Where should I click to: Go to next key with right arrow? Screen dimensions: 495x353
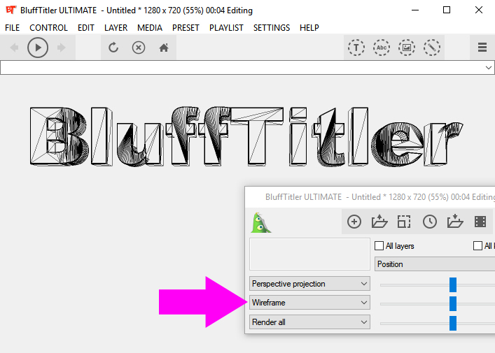[61, 48]
